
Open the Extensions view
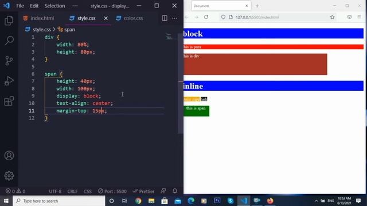click(x=9, y=101)
